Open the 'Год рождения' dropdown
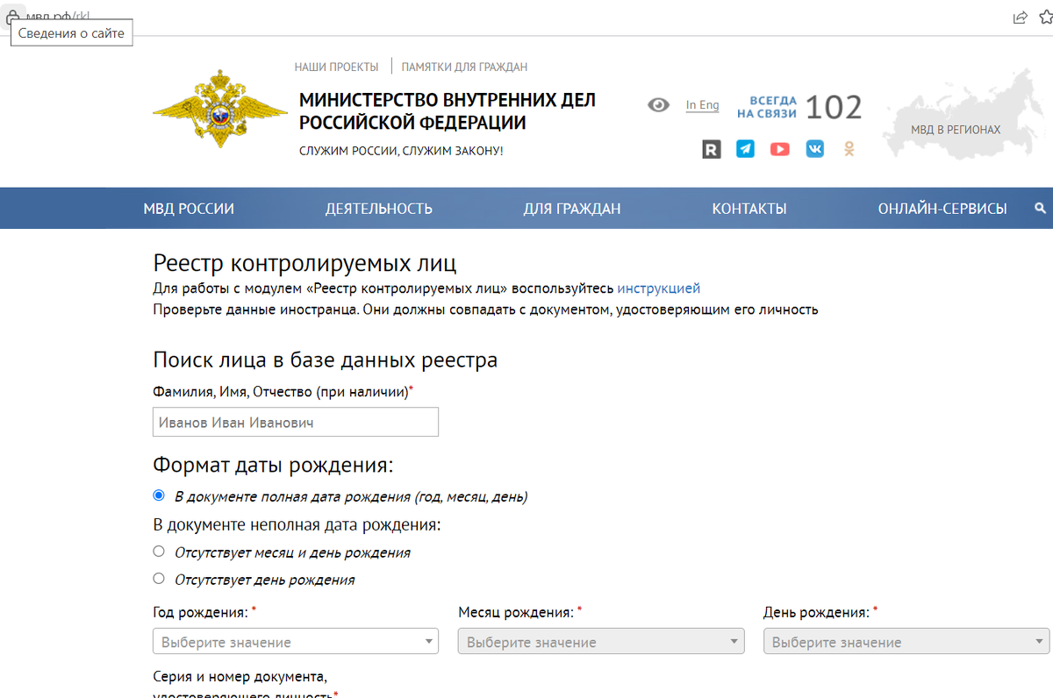 295,641
